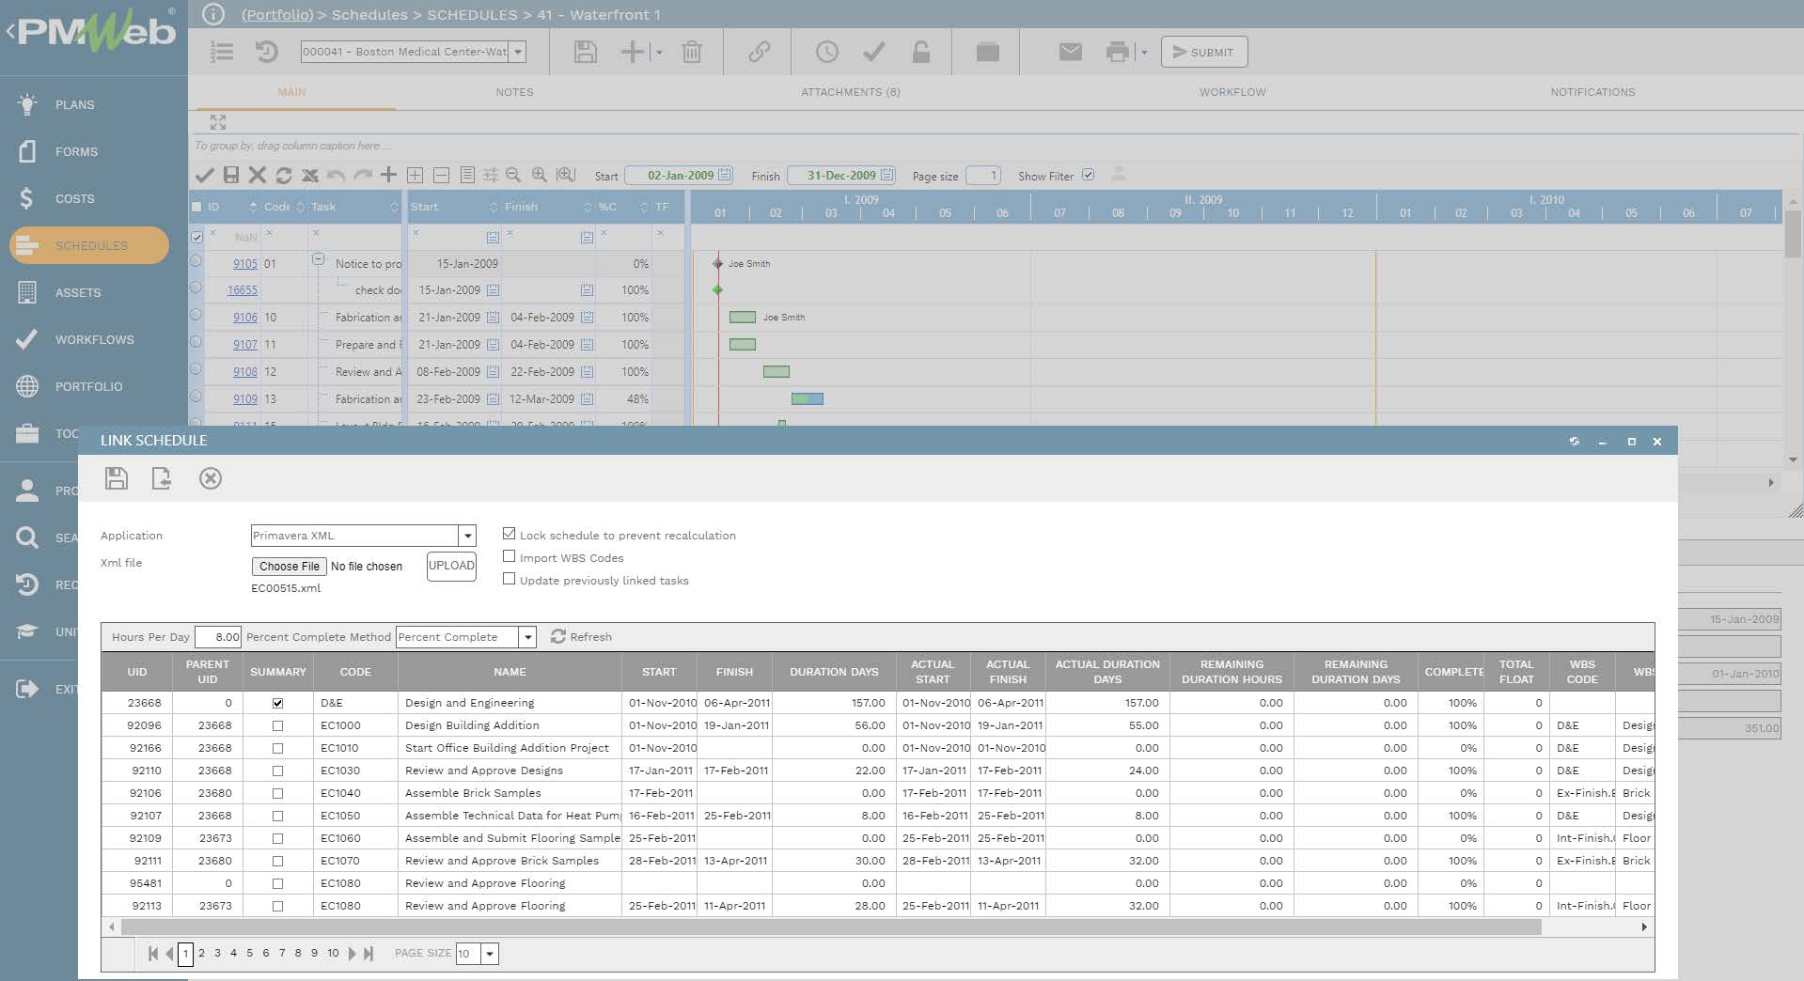
Task: Click the link chain icon in toolbar
Action: point(759,52)
